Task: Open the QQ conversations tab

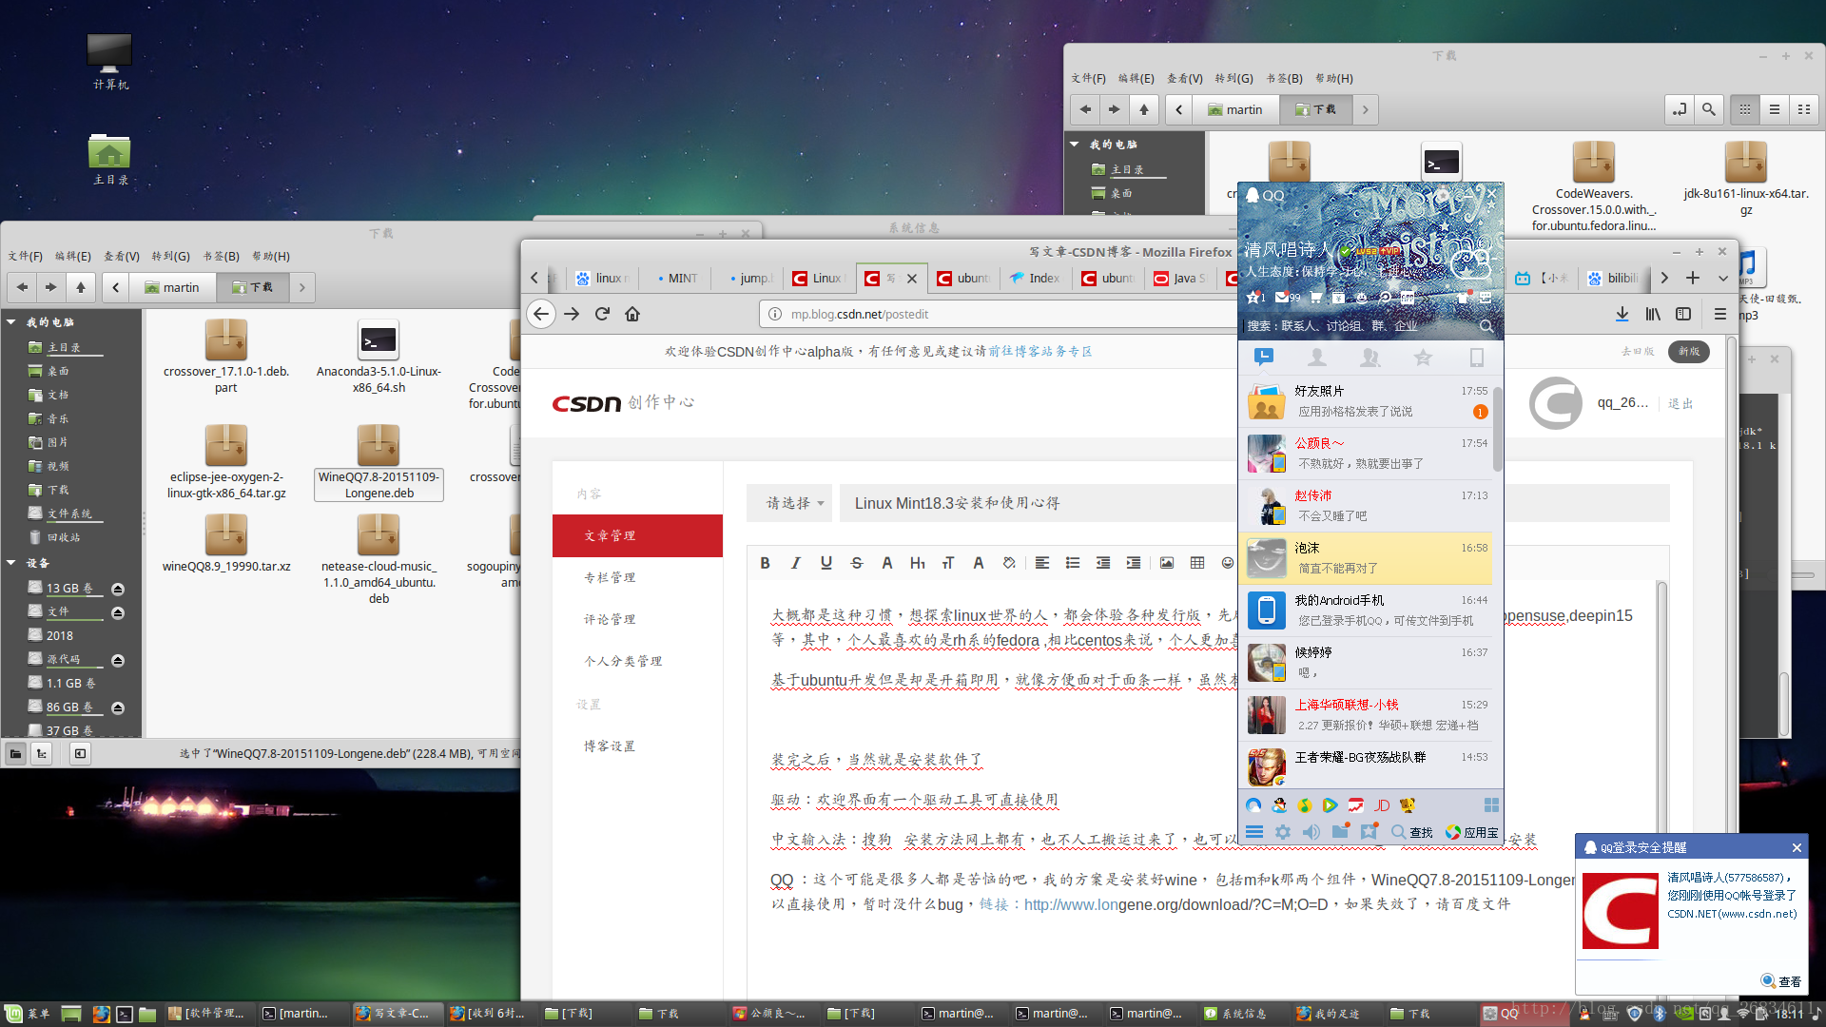Action: [1264, 358]
